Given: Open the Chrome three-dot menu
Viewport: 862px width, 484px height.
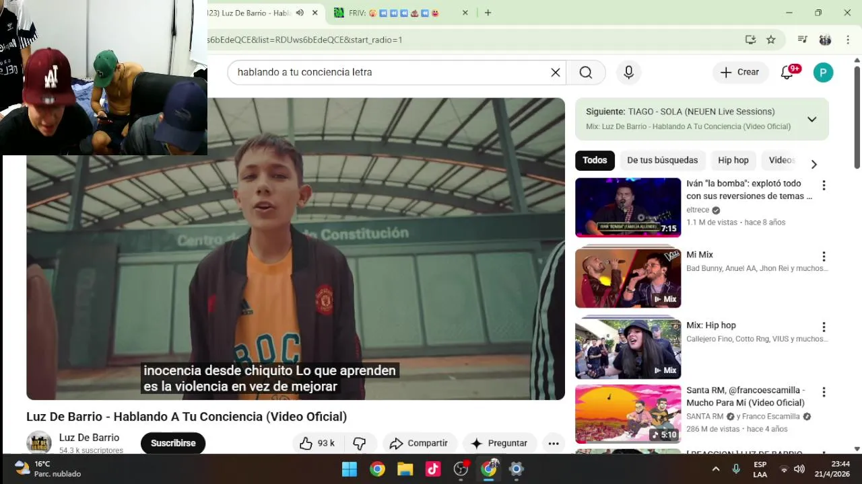Looking at the screenshot, I should (847, 40).
